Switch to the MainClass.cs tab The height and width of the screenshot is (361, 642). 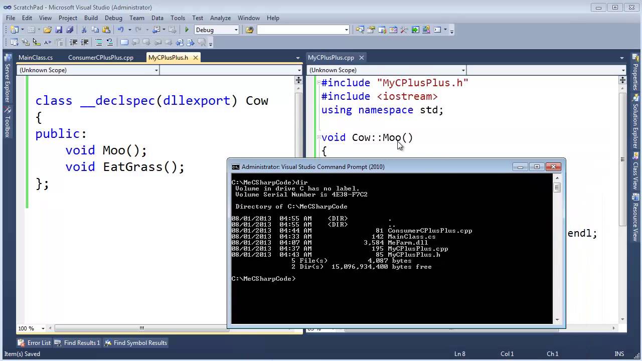point(36,58)
